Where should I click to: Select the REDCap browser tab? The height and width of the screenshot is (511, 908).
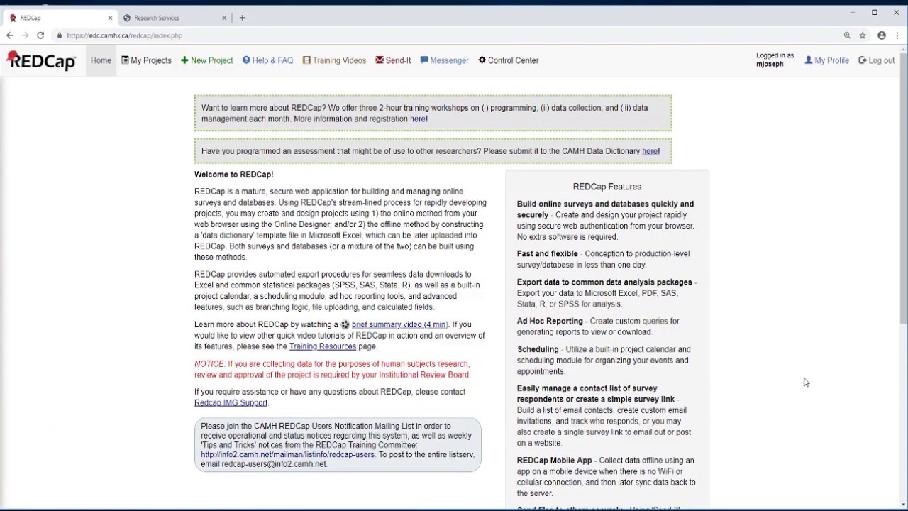click(60, 18)
